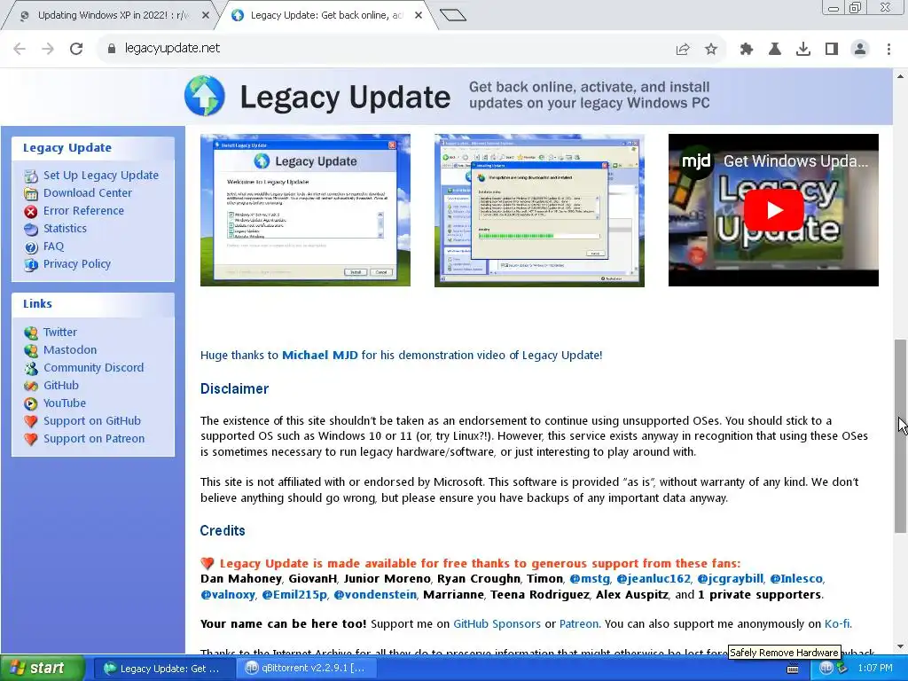Close the Legacy Update tab
The height and width of the screenshot is (681, 908).
[x=419, y=16]
